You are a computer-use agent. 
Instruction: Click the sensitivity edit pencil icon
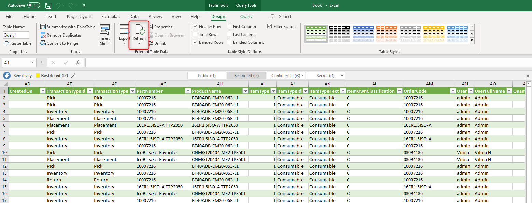pyautogui.click(x=73, y=76)
